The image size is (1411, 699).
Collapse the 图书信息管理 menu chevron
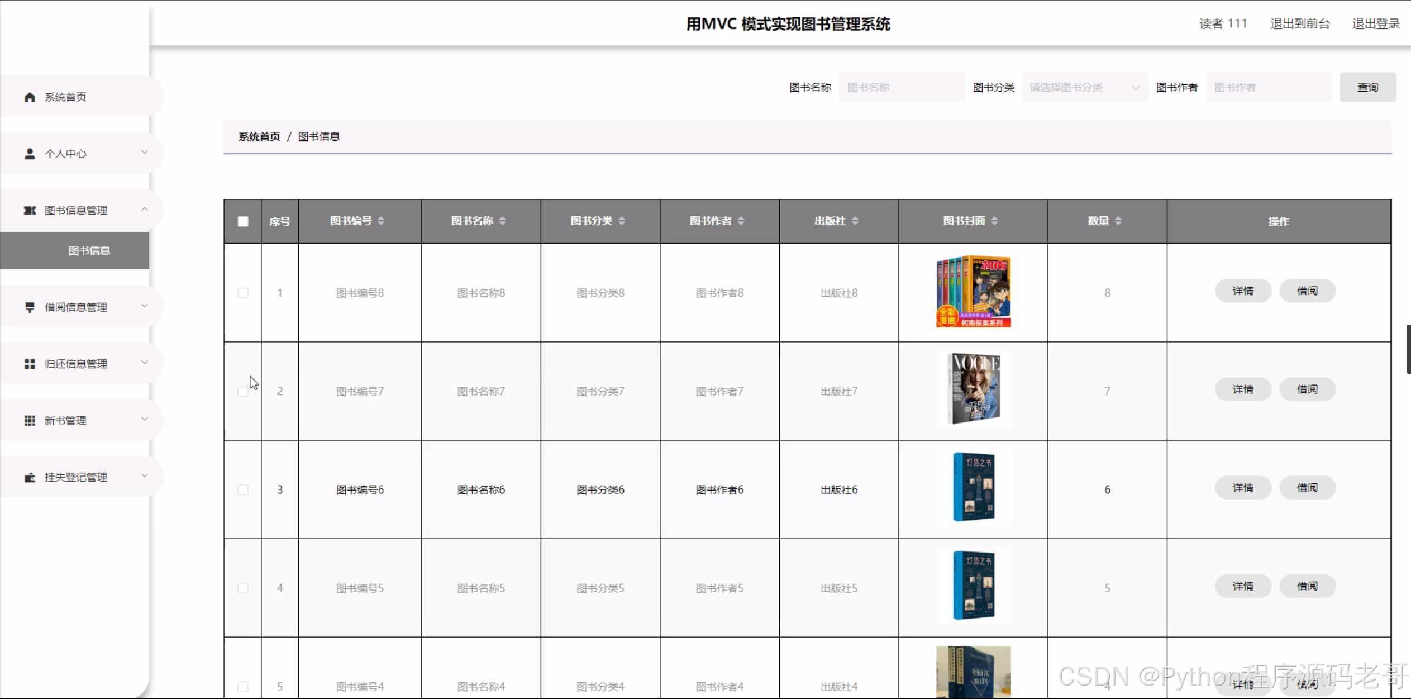[145, 209]
